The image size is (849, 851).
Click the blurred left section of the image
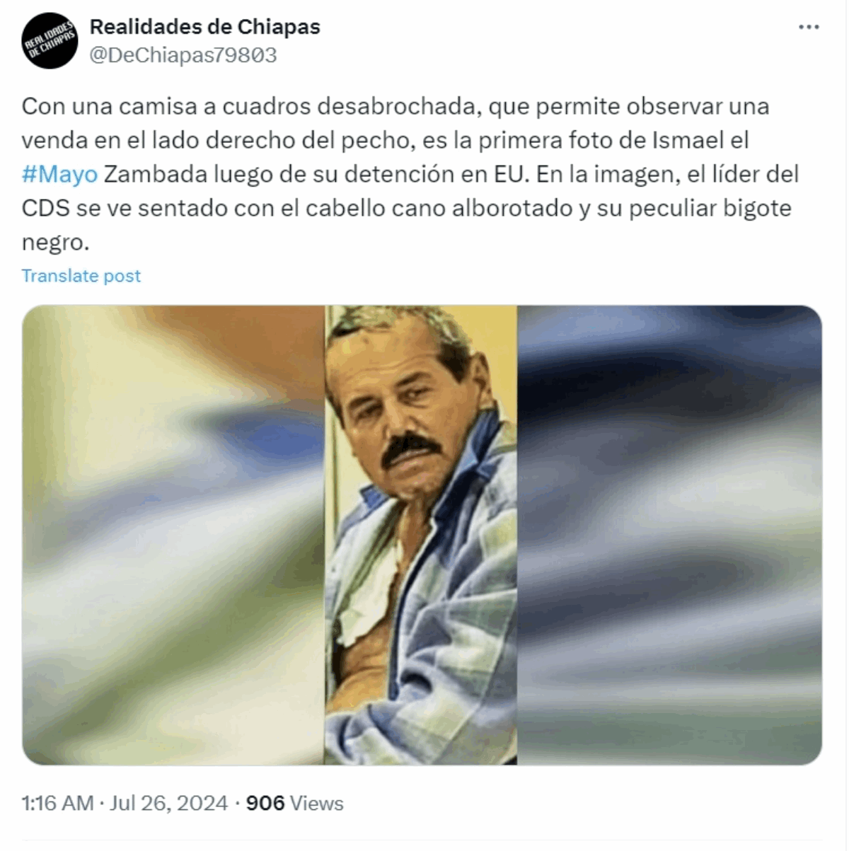173,535
